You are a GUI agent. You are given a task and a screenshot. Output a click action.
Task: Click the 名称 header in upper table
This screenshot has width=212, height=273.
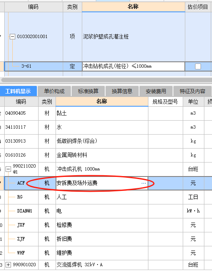pyautogui.click(x=134, y=7)
